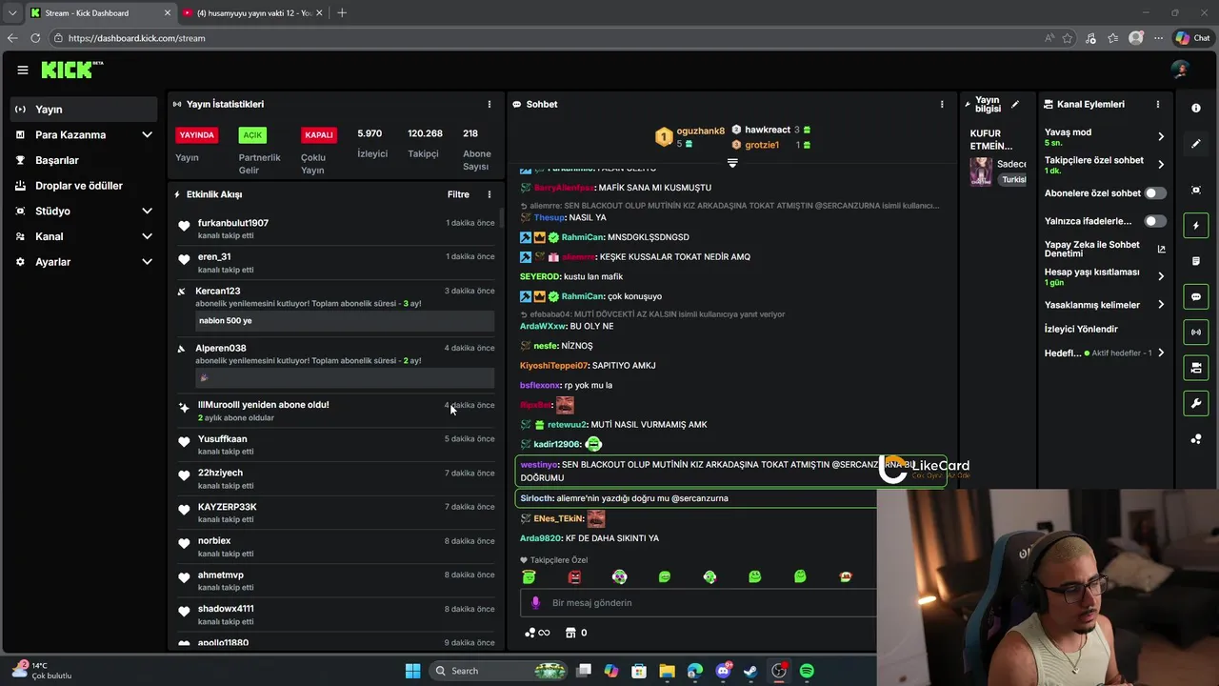Screen dimensions: 1219x686
Task: Click the Filtre button
Action: pyautogui.click(x=458, y=194)
